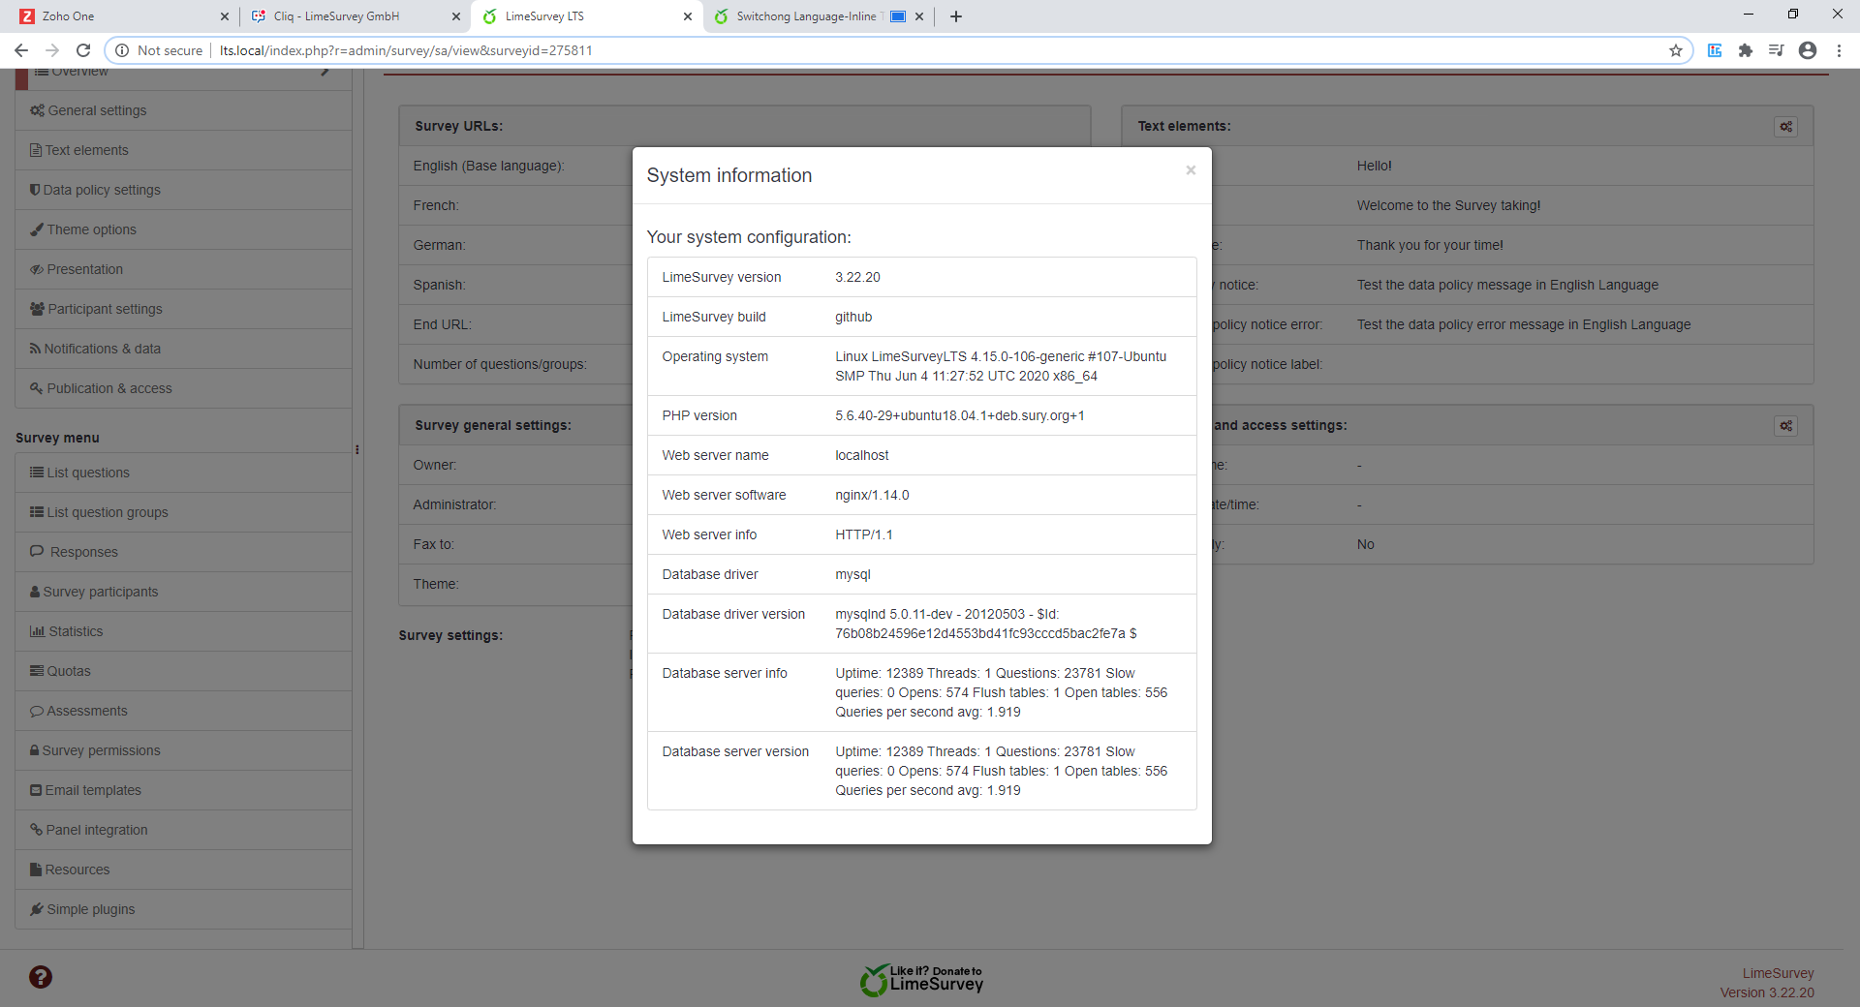Screen dimensions: 1860x1007
Task: Click the footer Version 3.22.20 text
Action: coord(1767,992)
